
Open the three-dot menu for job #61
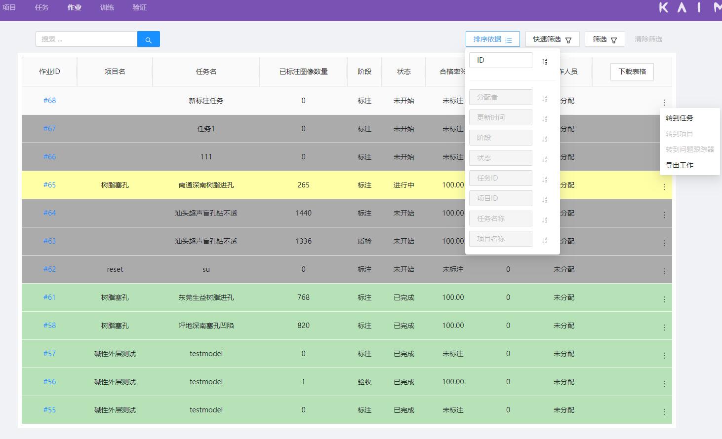point(664,299)
